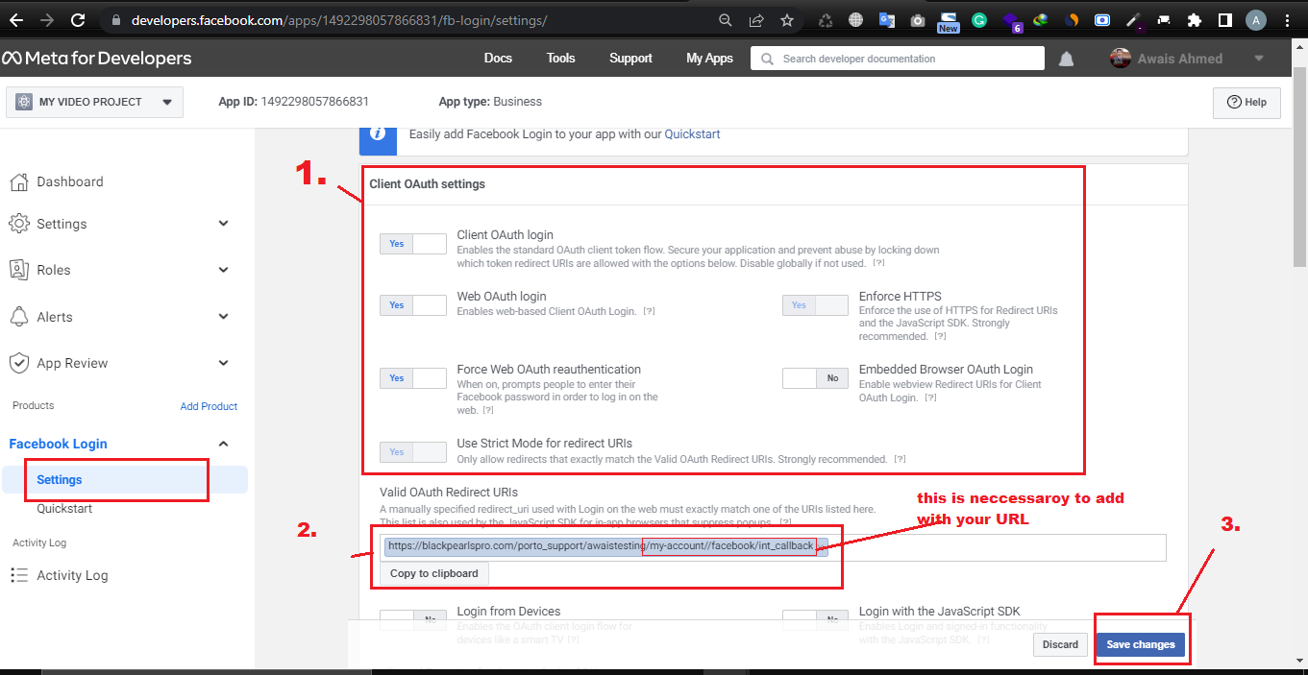Click the Discard button
Screen dimensions: 1308x675
[1061, 644]
